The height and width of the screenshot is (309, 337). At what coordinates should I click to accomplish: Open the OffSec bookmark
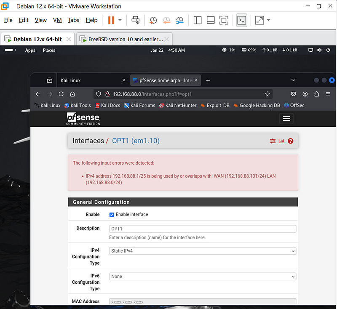coord(294,105)
